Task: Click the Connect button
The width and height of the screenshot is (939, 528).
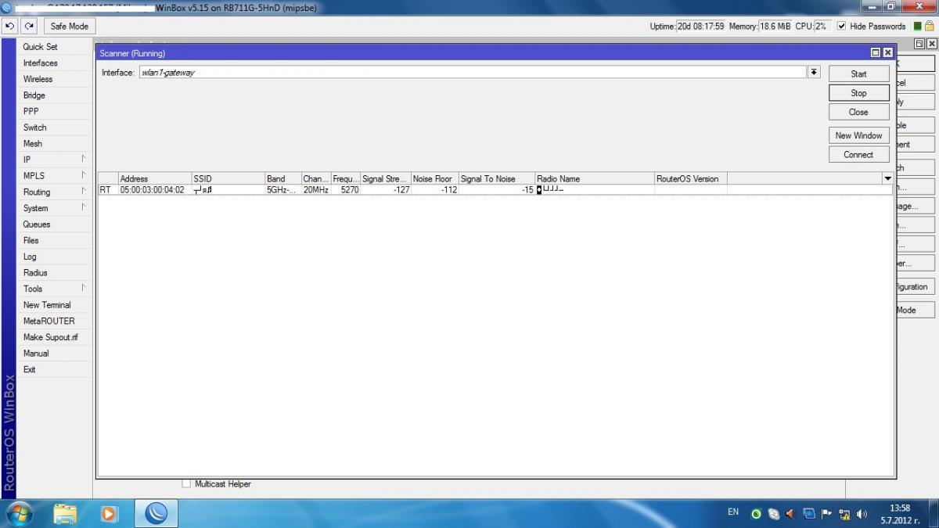Action: coord(858,154)
